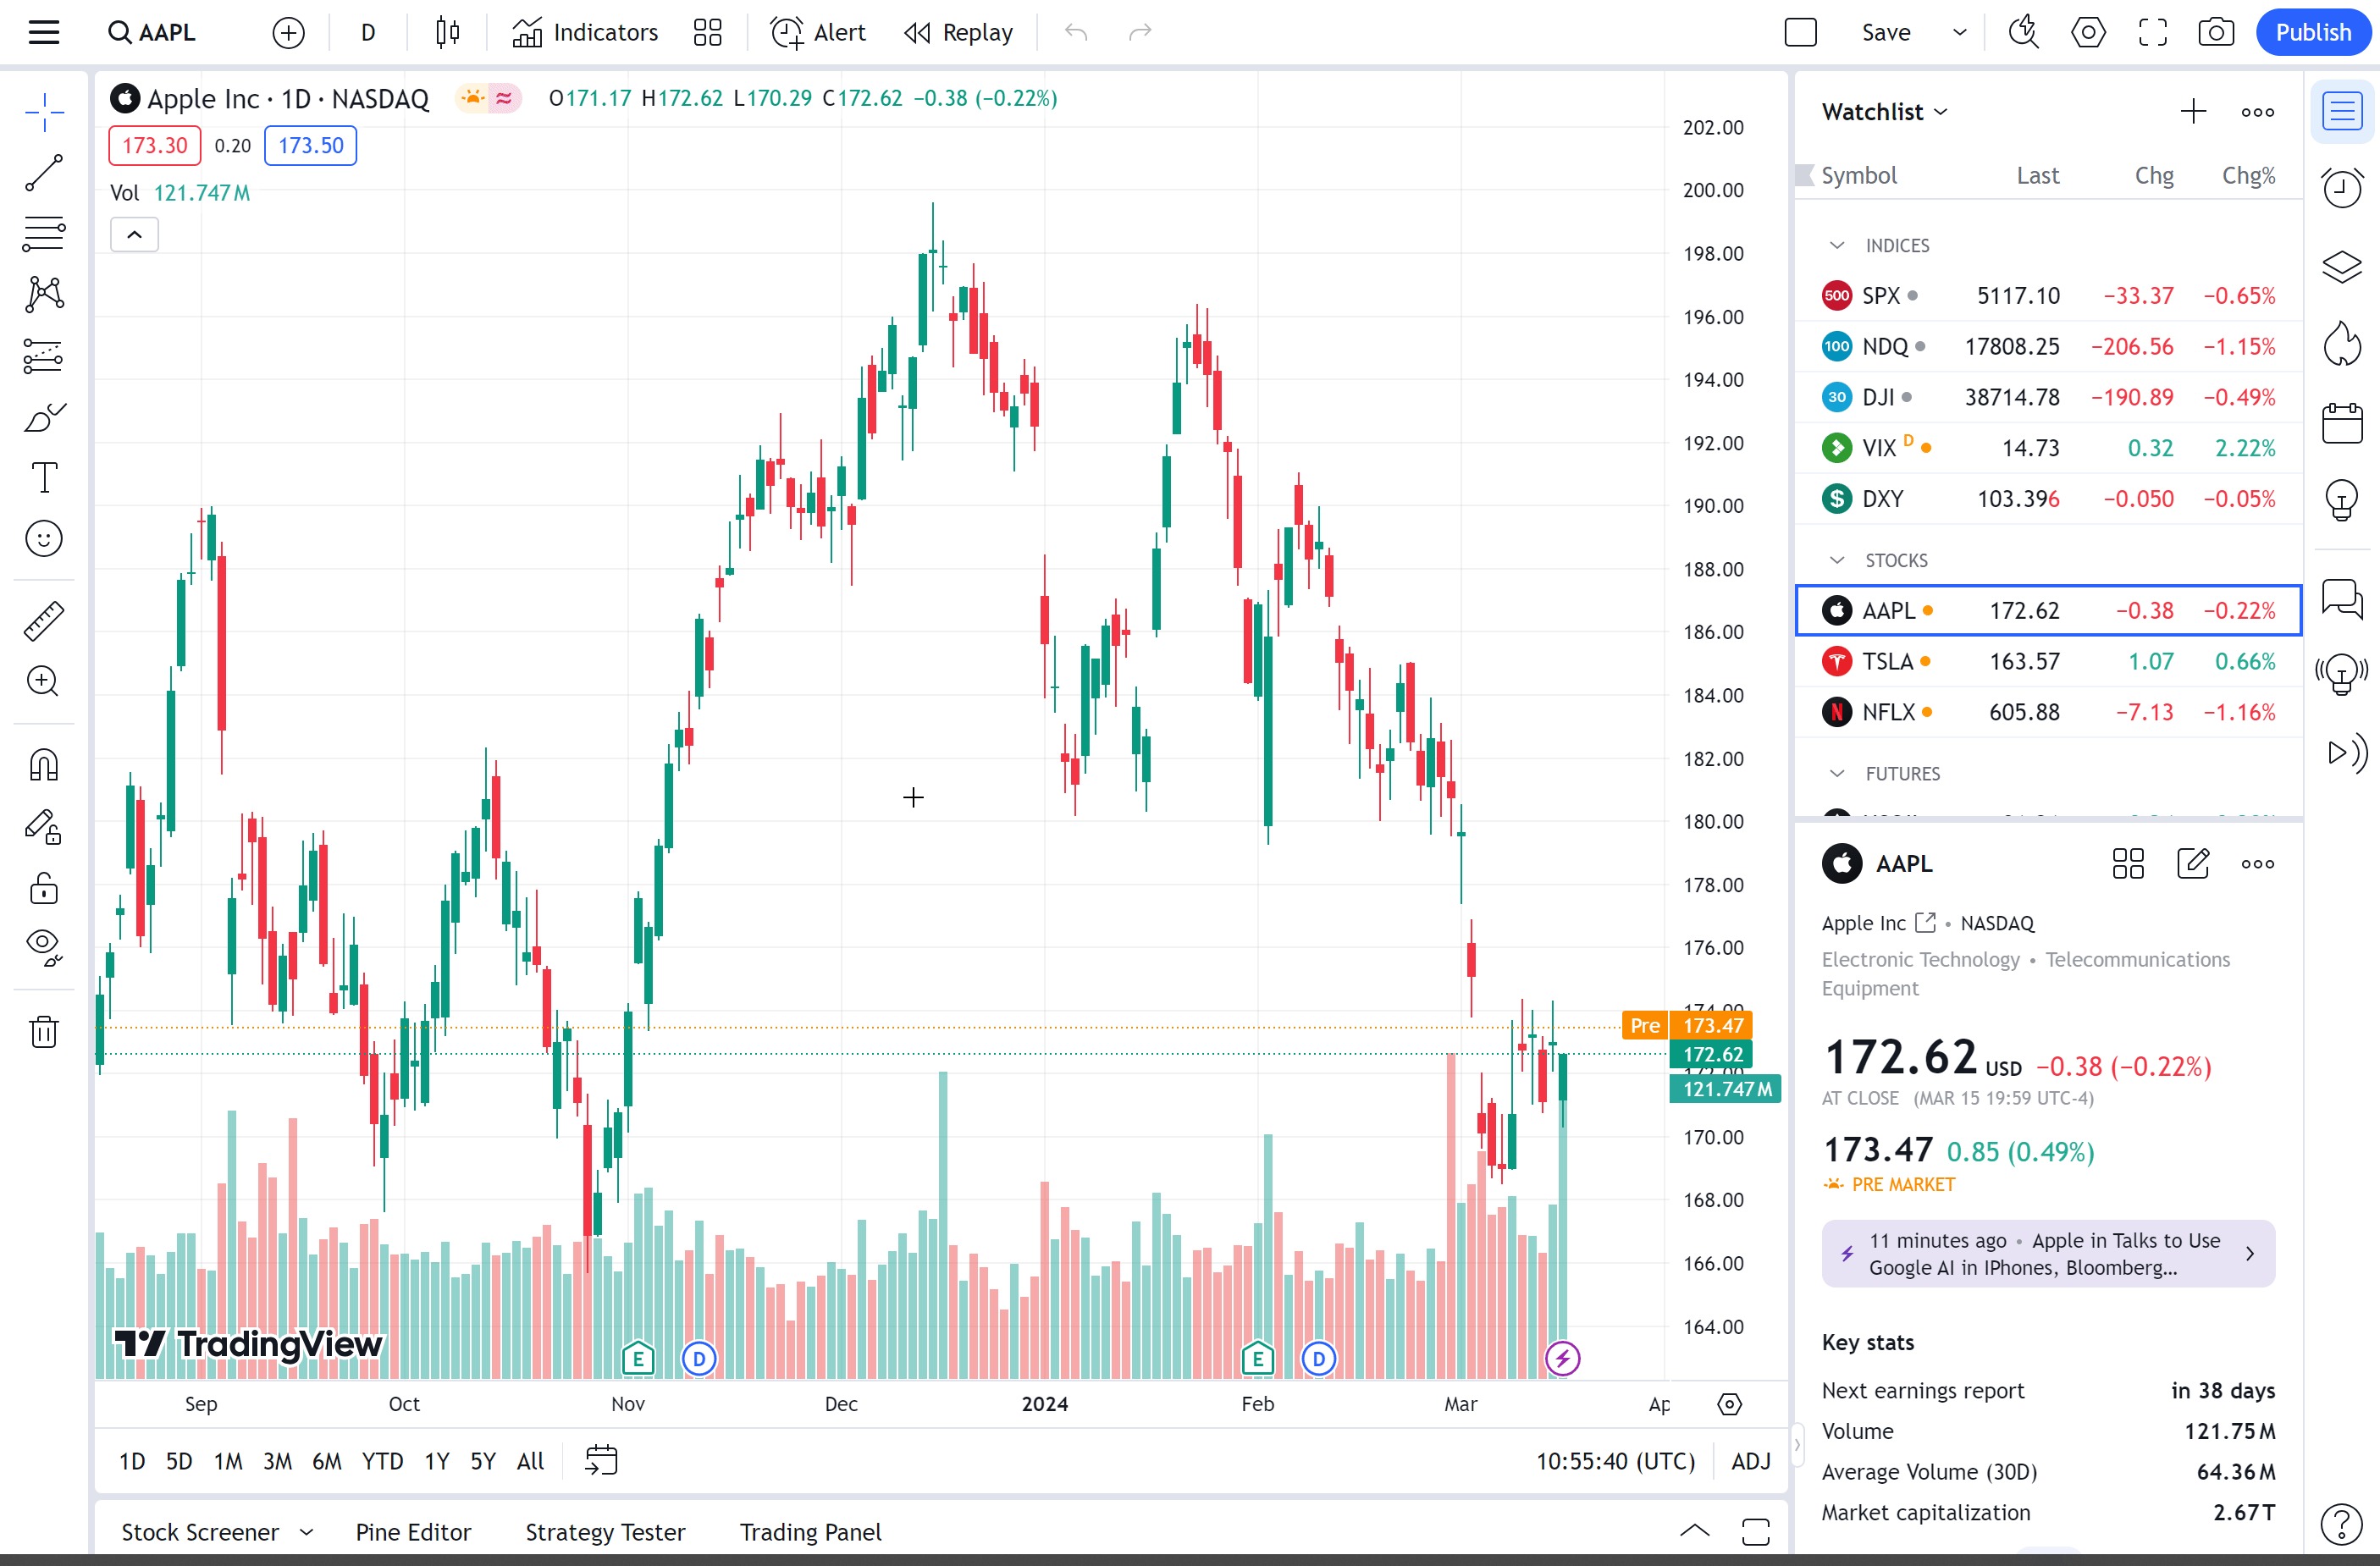Select the 6M time range
Viewport: 2380px width, 1566px height.
tap(326, 1461)
